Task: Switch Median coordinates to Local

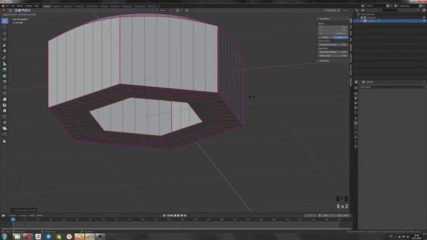Action: (x=340, y=37)
